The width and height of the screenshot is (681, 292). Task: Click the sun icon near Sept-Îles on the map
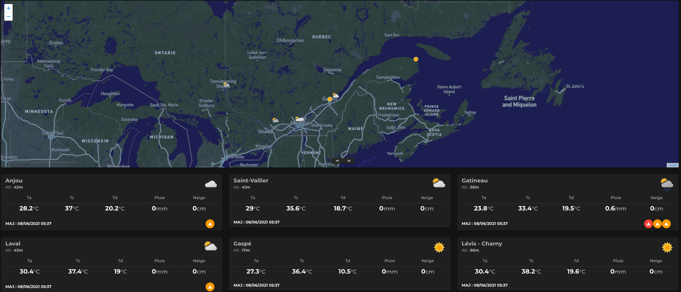(x=415, y=59)
